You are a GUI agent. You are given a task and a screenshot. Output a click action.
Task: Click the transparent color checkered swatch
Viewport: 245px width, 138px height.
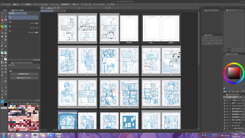[4, 108]
